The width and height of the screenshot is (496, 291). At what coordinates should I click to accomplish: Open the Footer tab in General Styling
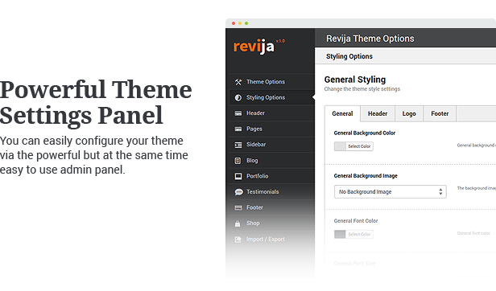point(440,113)
